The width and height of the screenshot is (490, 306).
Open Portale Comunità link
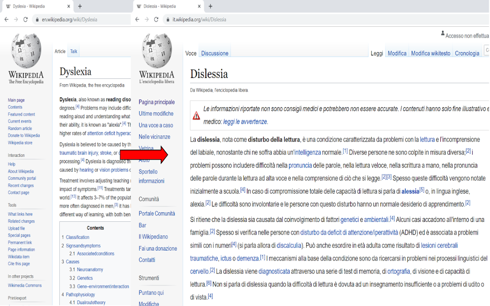(x=156, y=214)
